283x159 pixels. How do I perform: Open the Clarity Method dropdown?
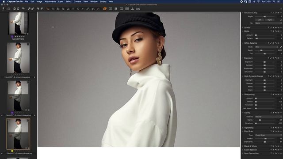coord(268,117)
